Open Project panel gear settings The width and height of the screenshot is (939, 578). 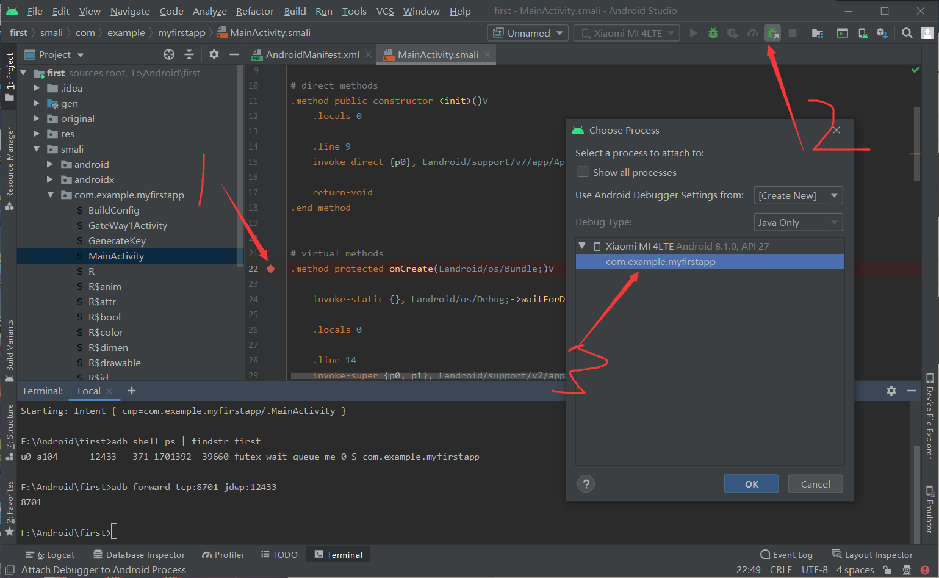coord(214,54)
